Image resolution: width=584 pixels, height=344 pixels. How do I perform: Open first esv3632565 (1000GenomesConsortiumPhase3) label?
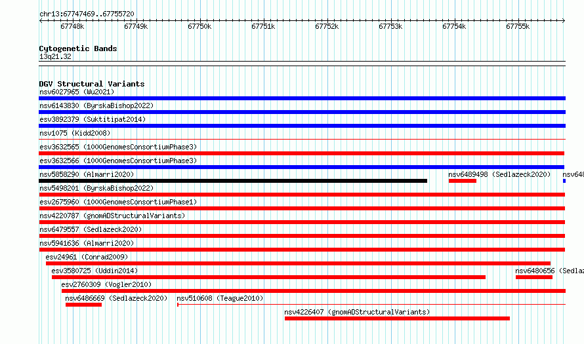[x=118, y=147]
